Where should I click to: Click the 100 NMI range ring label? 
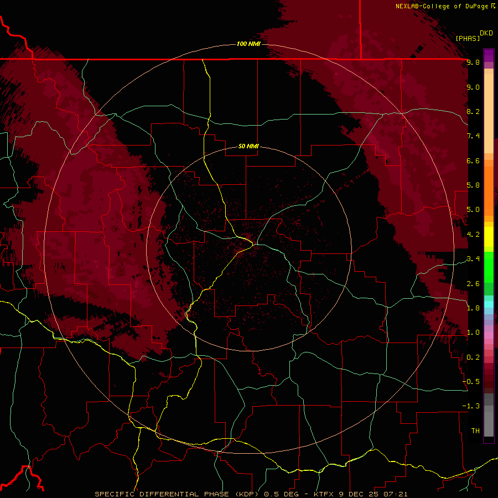click(248, 44)
